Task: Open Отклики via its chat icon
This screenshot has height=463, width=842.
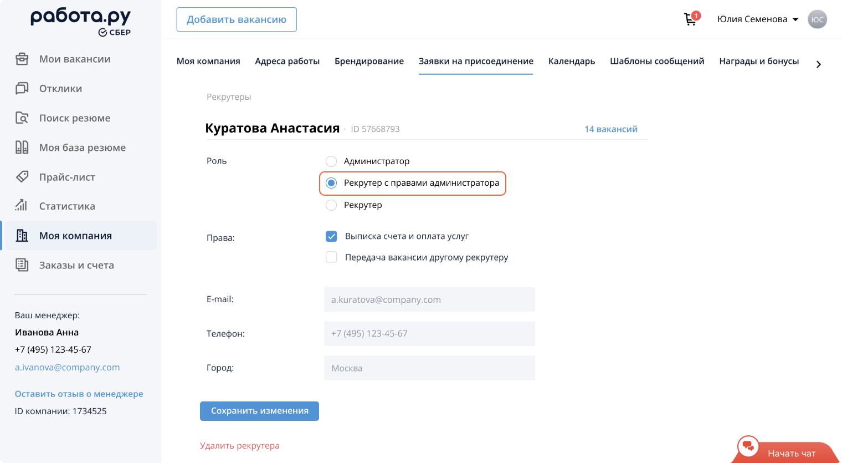Action: click(22, 88)
